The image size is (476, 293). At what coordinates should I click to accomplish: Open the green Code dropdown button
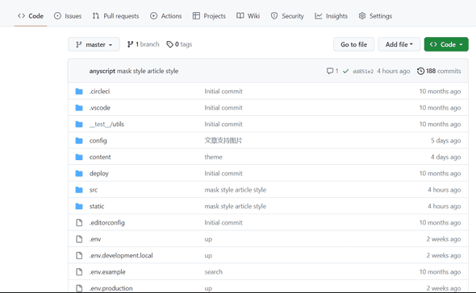(446, 44)
